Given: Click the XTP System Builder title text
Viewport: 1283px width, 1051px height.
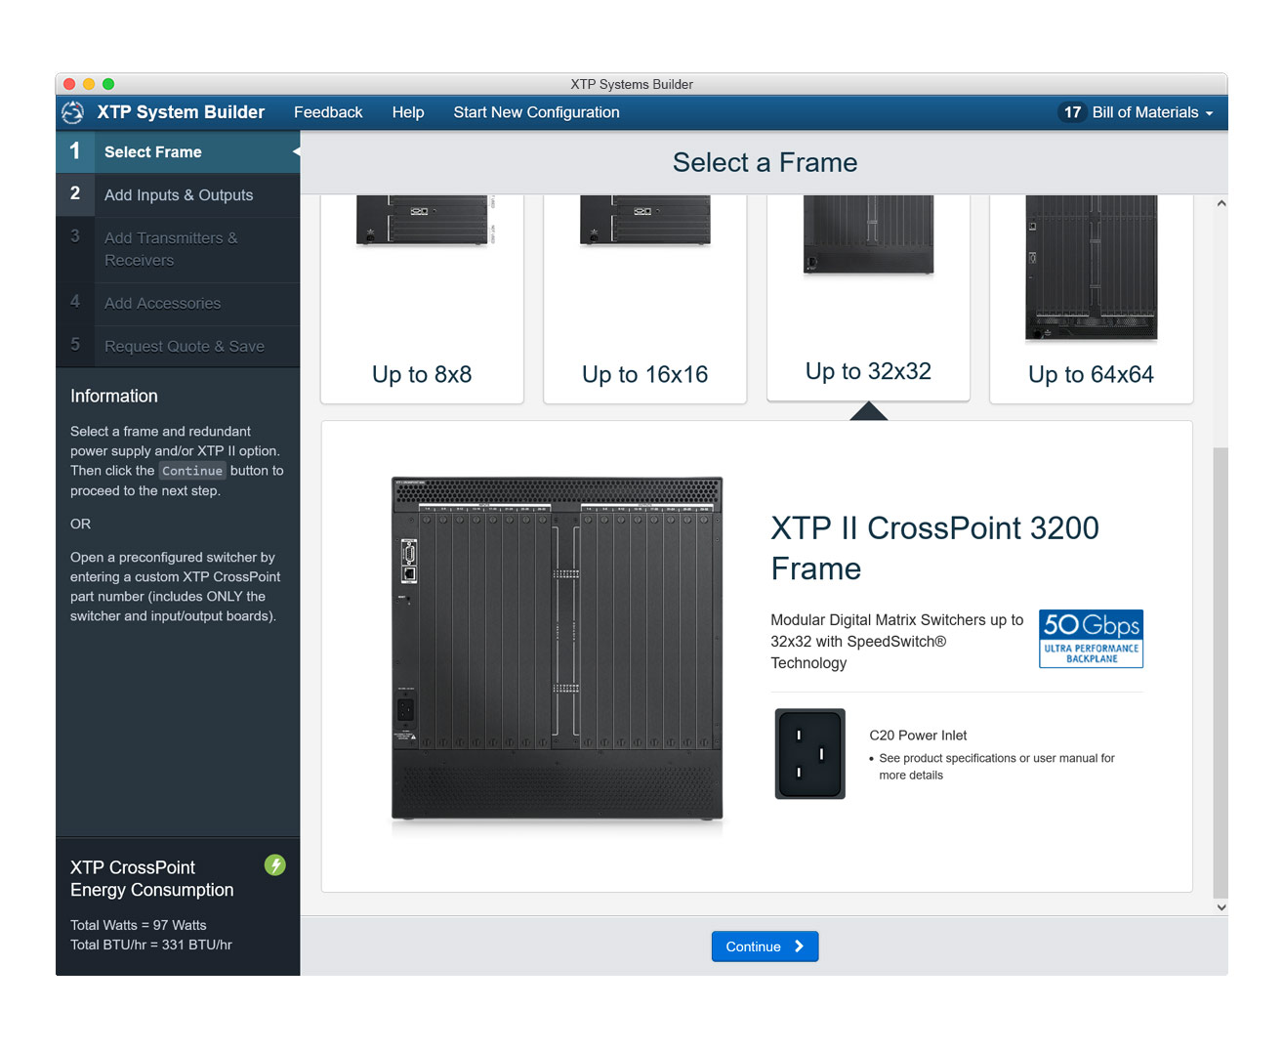Looking at the screenshot, I should (181, 112).
